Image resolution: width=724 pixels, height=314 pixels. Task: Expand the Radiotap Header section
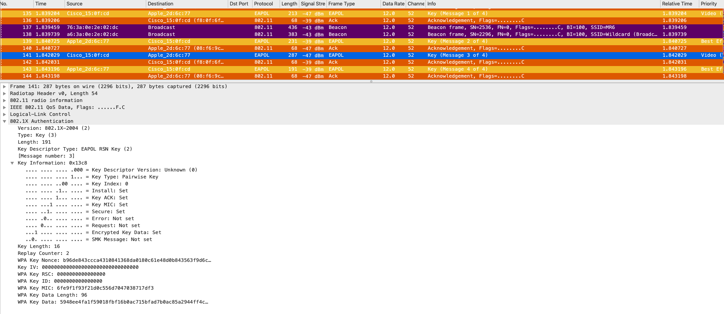5,93
